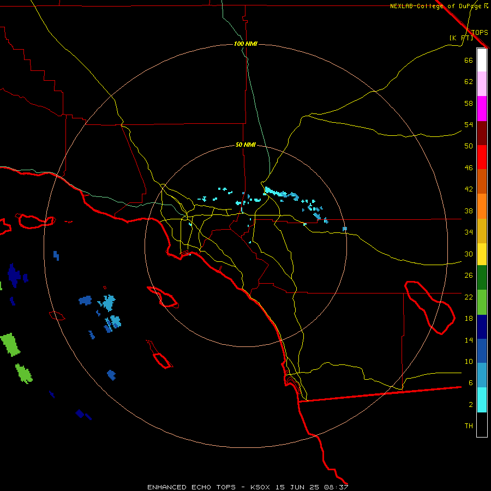Click the "KSOX" radar site identifier

point(260,487)
